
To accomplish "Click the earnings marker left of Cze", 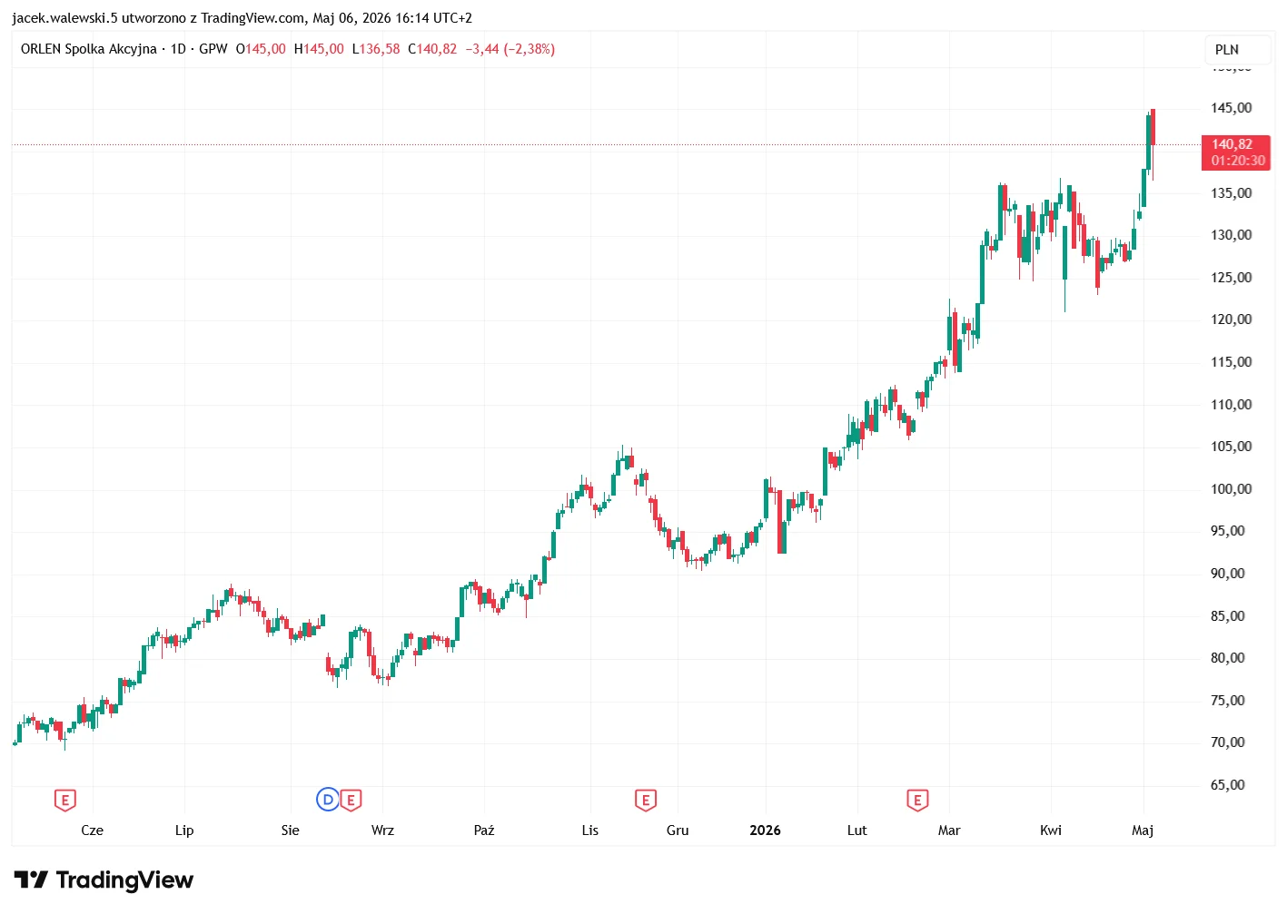I will (x=64, y=800).
